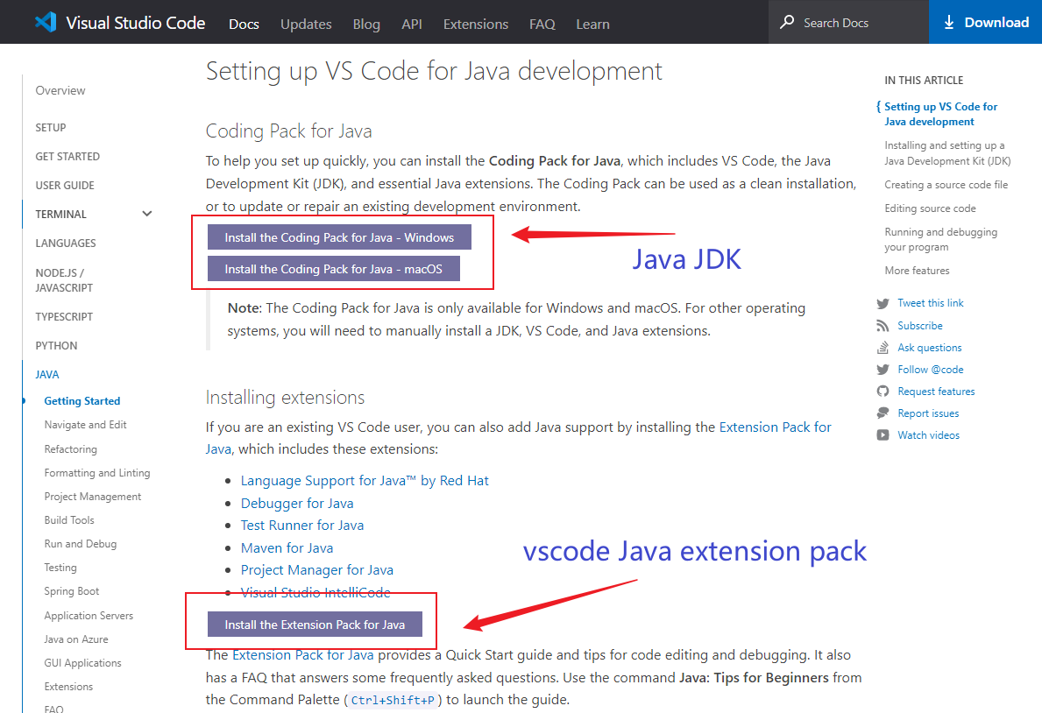Viewport: 1042px width, 713px height.
Task: Click the RSS icon beside Subscribe
Action: tap(883, 326)
